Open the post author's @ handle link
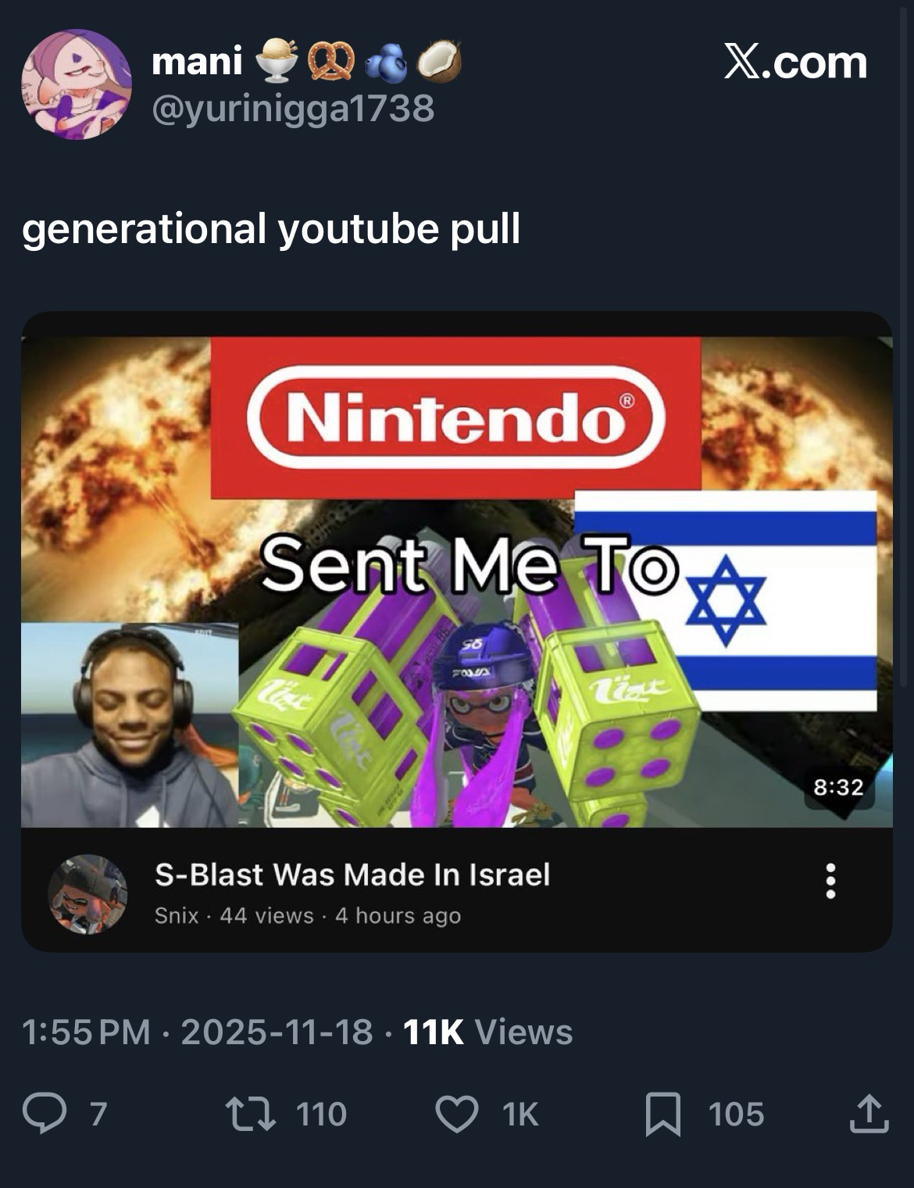The image size is (914, 1188). [x=293, y=109]
